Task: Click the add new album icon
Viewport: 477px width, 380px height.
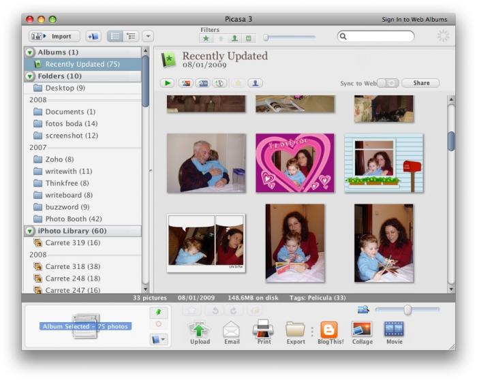Action: click(93, 36)
